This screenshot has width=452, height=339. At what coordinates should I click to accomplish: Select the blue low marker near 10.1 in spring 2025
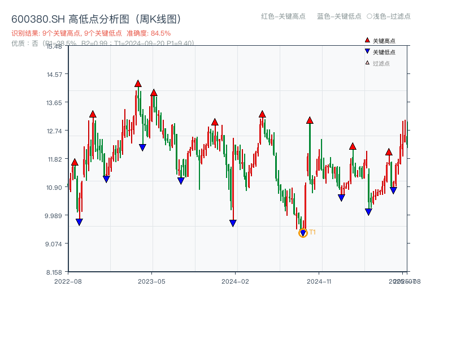tap(368, 212)
